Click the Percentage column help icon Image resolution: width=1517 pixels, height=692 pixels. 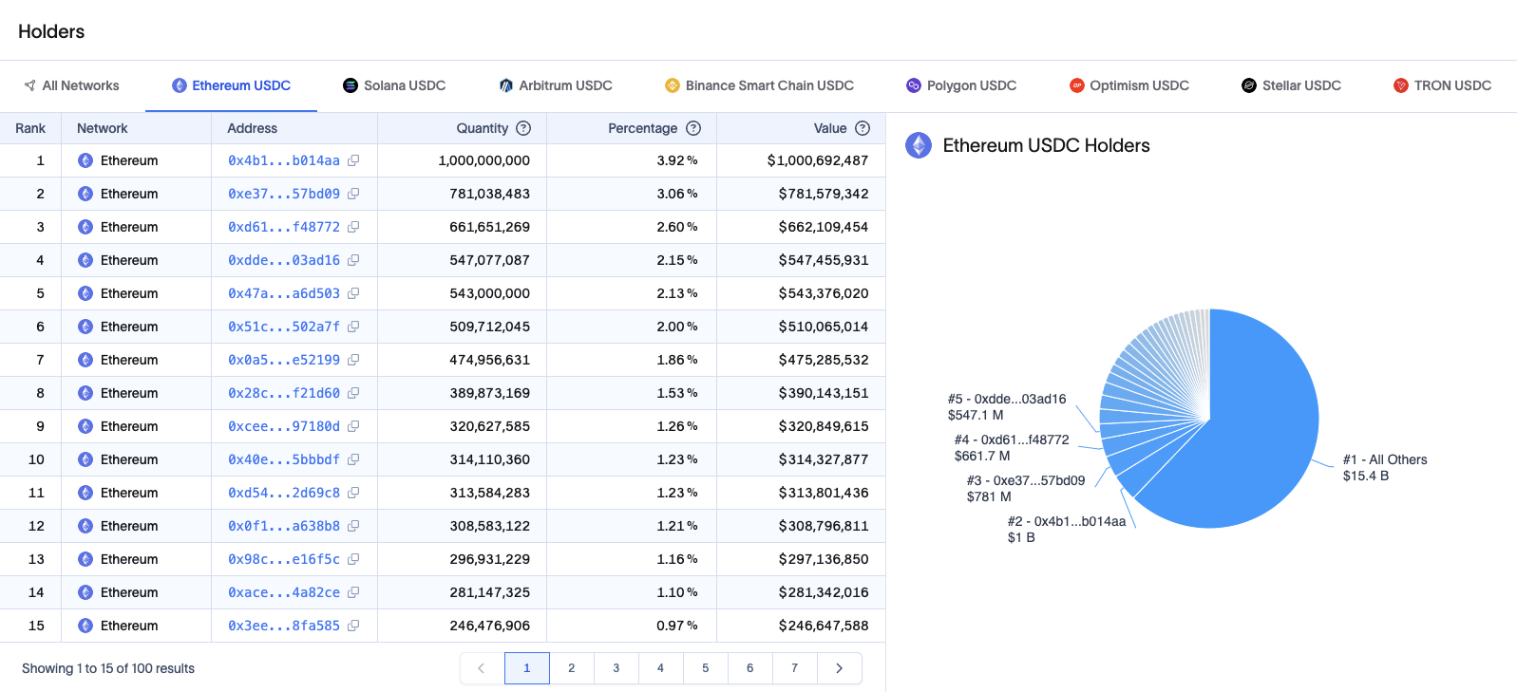[693, 128]
